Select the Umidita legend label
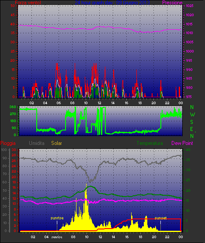 point(37,143)
